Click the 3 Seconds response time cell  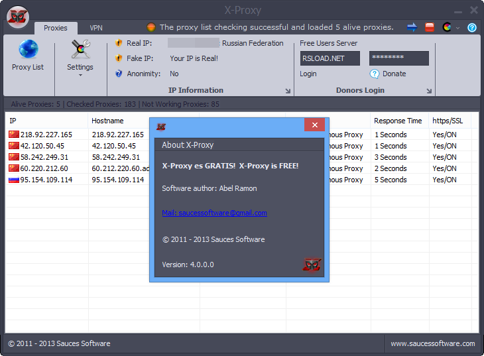(391, 157)
